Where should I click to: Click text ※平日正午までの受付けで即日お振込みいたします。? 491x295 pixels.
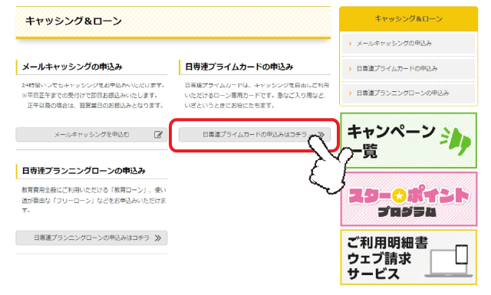pyautogui.click(x=90, y=96)
